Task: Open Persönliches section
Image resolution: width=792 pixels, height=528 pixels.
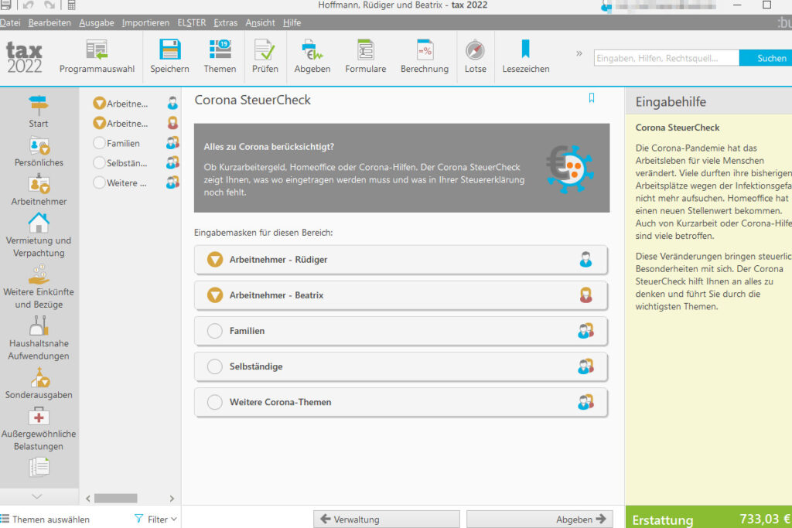Action: 39,152
